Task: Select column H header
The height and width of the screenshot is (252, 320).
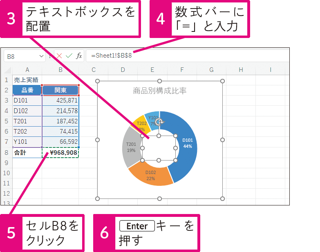Action: point(241,70)
